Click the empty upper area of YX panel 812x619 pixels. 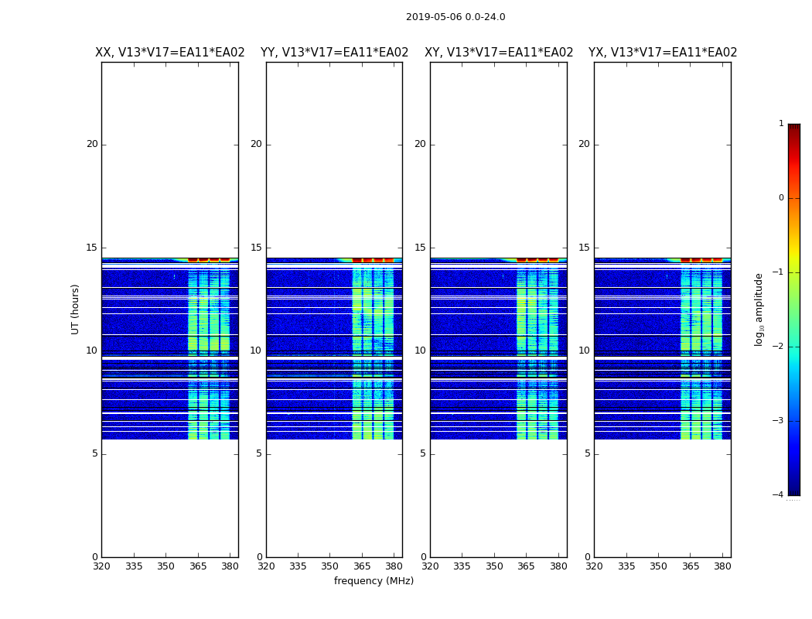(662, 156)
